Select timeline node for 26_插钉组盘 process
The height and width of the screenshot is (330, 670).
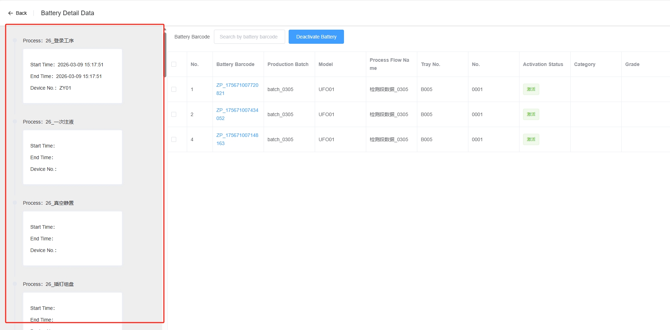pos(15,284)
